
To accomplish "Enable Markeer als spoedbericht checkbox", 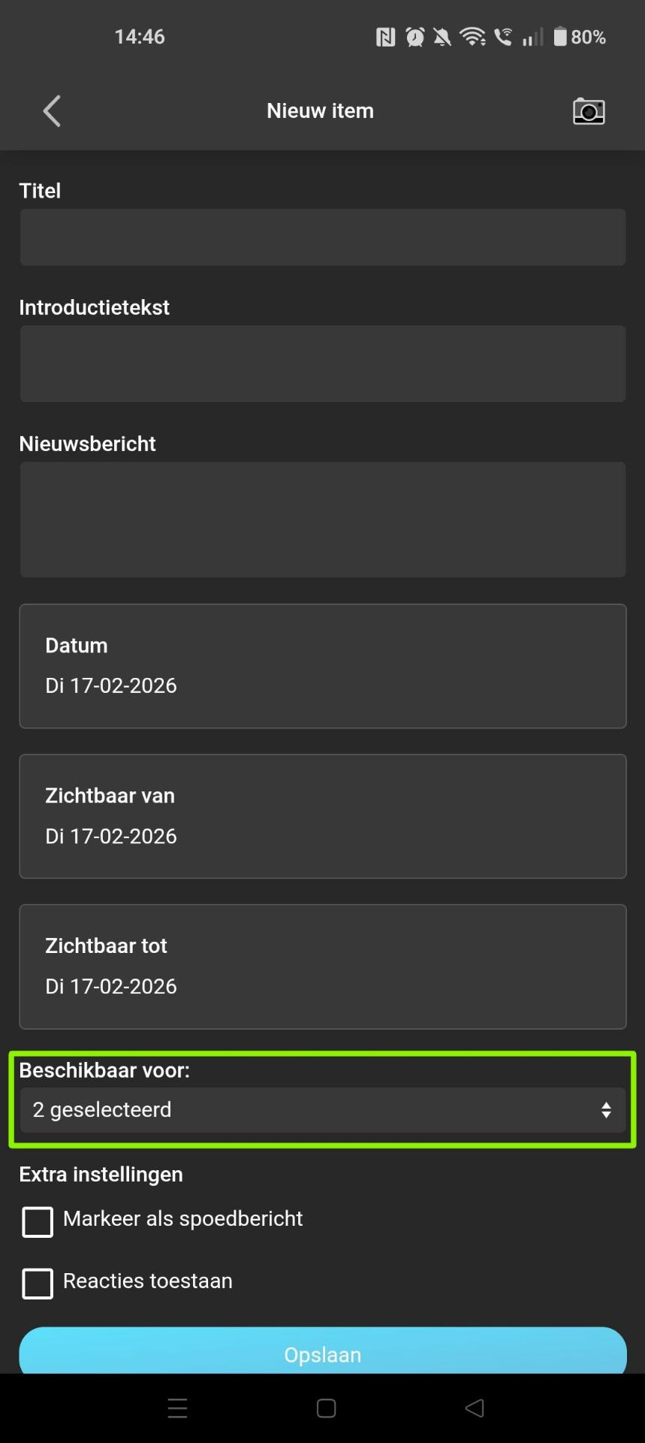I will click(38, 1221).
